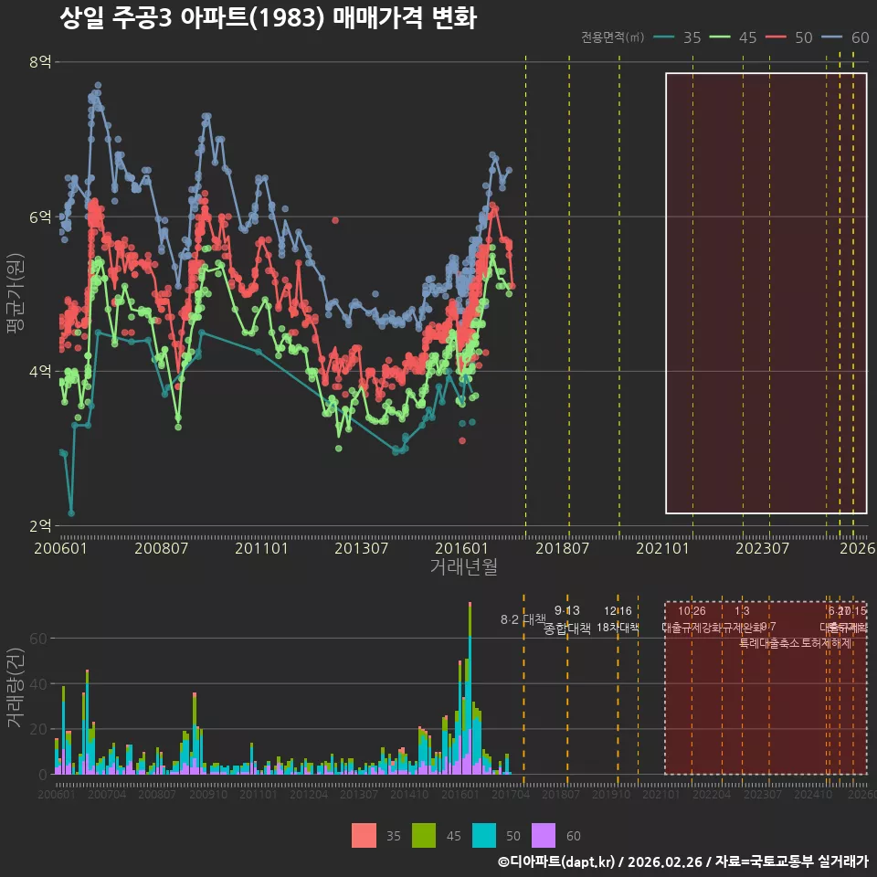
Task: Select the 6억 price axis label
Action: click(x=40, y=217)
